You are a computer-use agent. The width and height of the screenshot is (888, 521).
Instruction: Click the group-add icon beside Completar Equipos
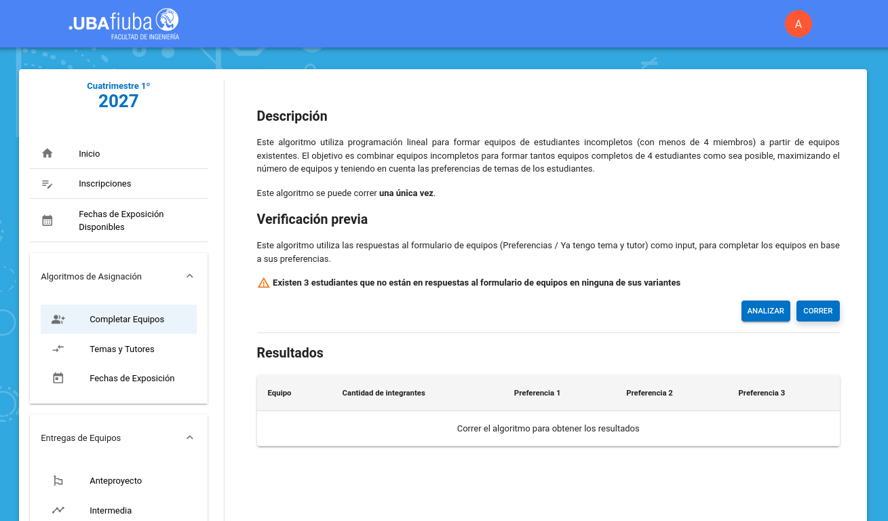coord(58,320)
